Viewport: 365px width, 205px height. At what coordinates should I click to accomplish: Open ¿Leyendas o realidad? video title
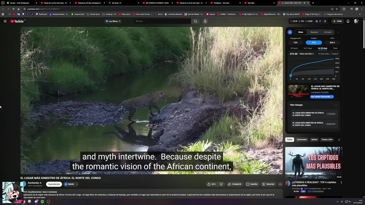(314, 184)
